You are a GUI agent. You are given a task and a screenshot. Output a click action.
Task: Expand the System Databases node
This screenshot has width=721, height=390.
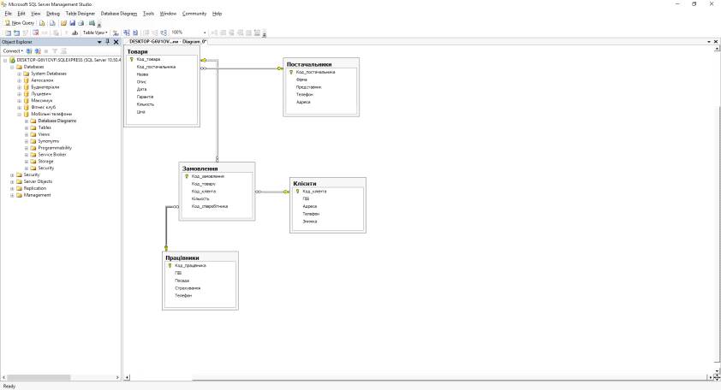[x=20, y=74]
